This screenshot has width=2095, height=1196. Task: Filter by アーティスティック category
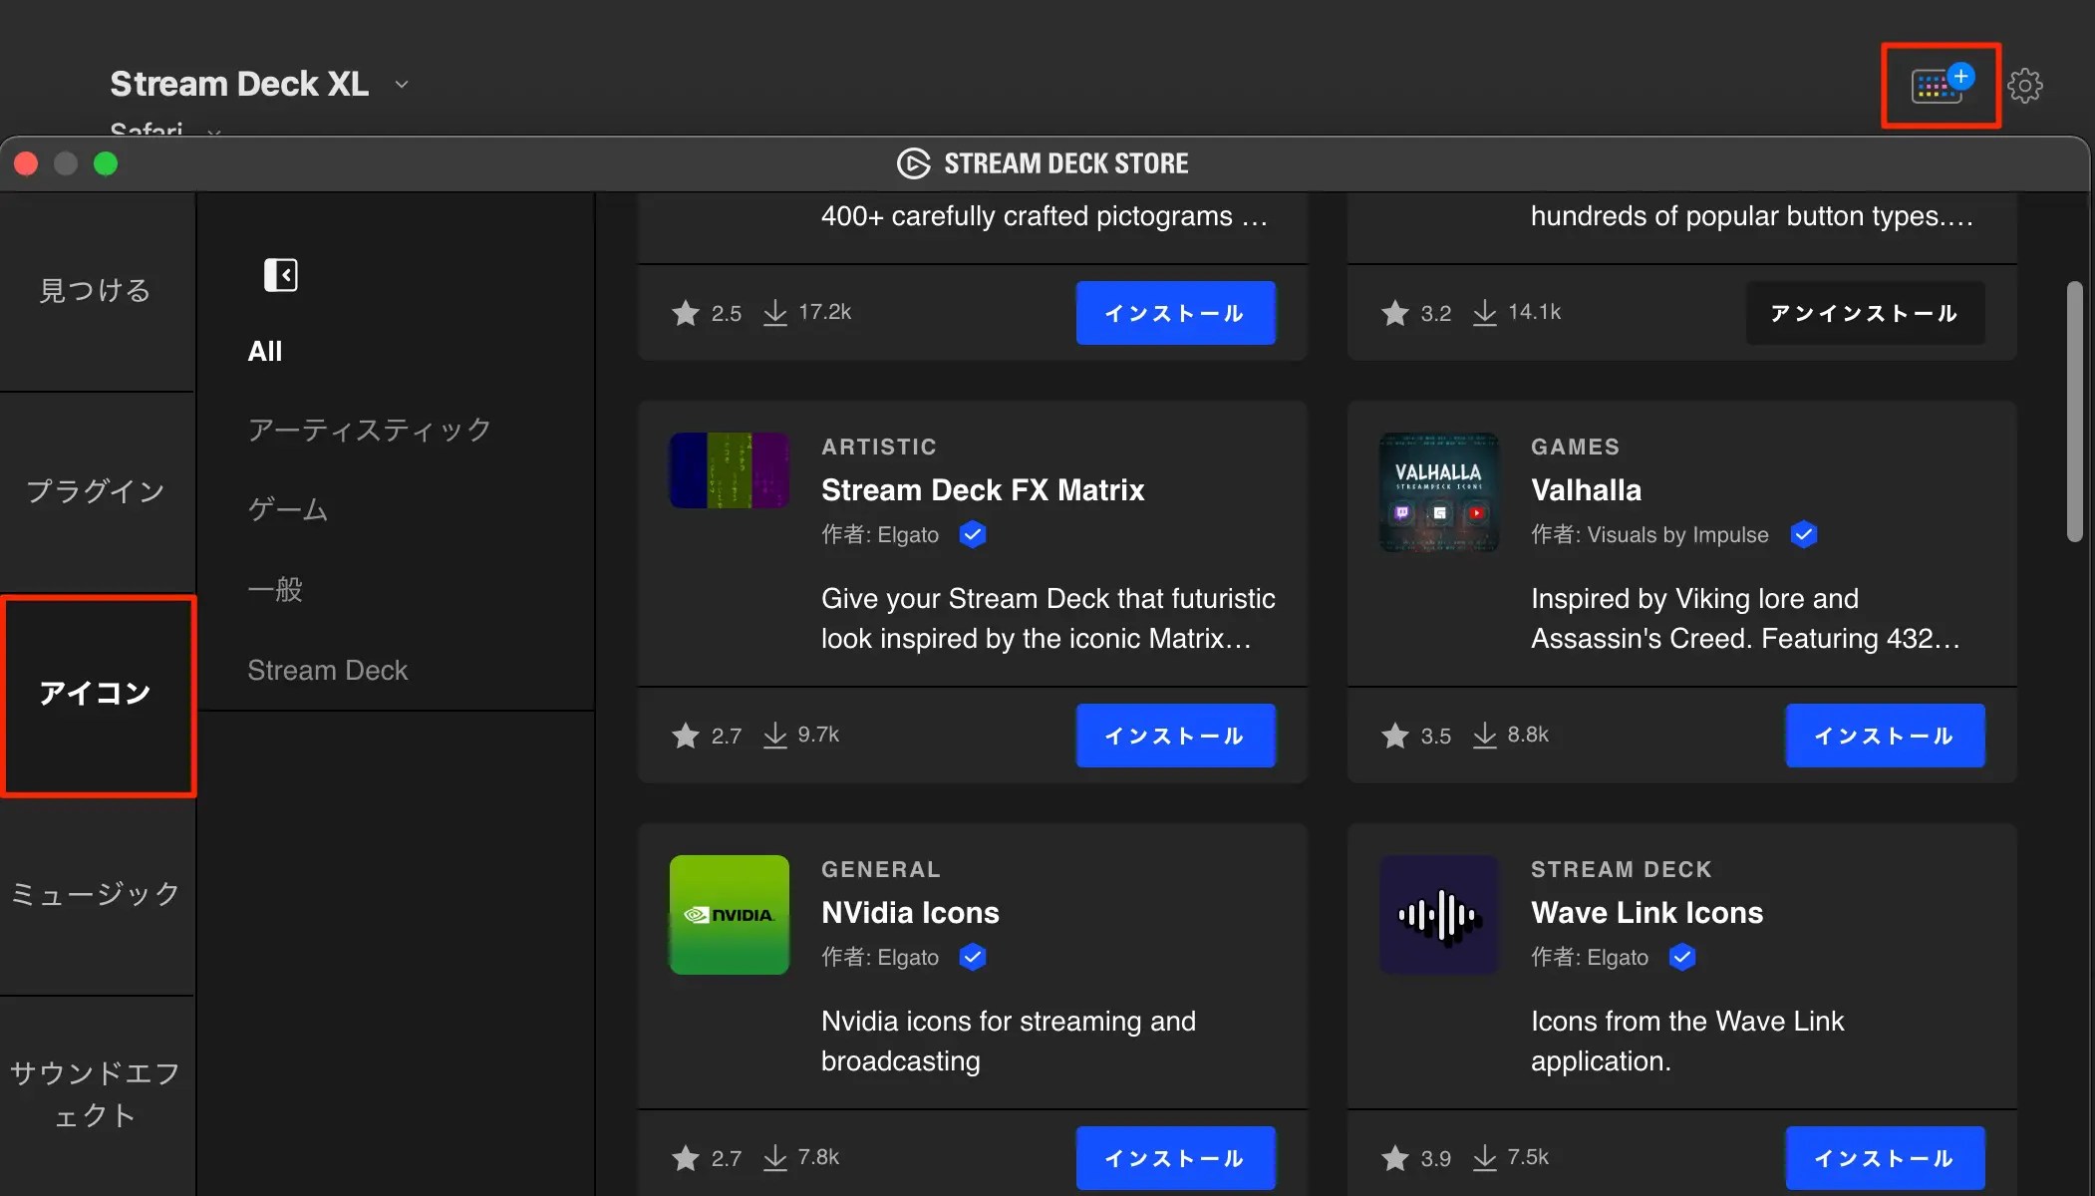[x=370, y=431]
